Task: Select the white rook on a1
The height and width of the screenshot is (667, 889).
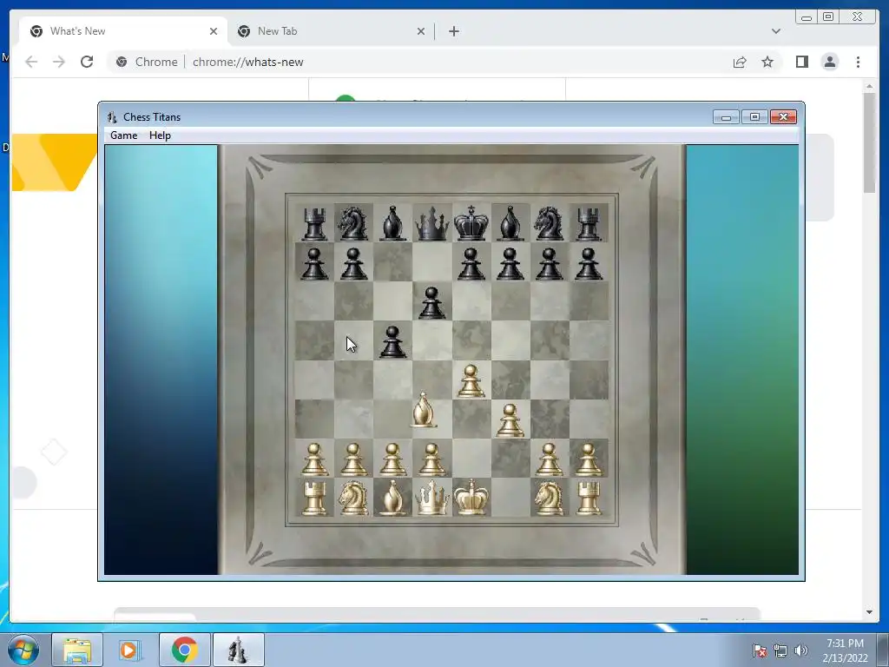Action: (314, 498)
